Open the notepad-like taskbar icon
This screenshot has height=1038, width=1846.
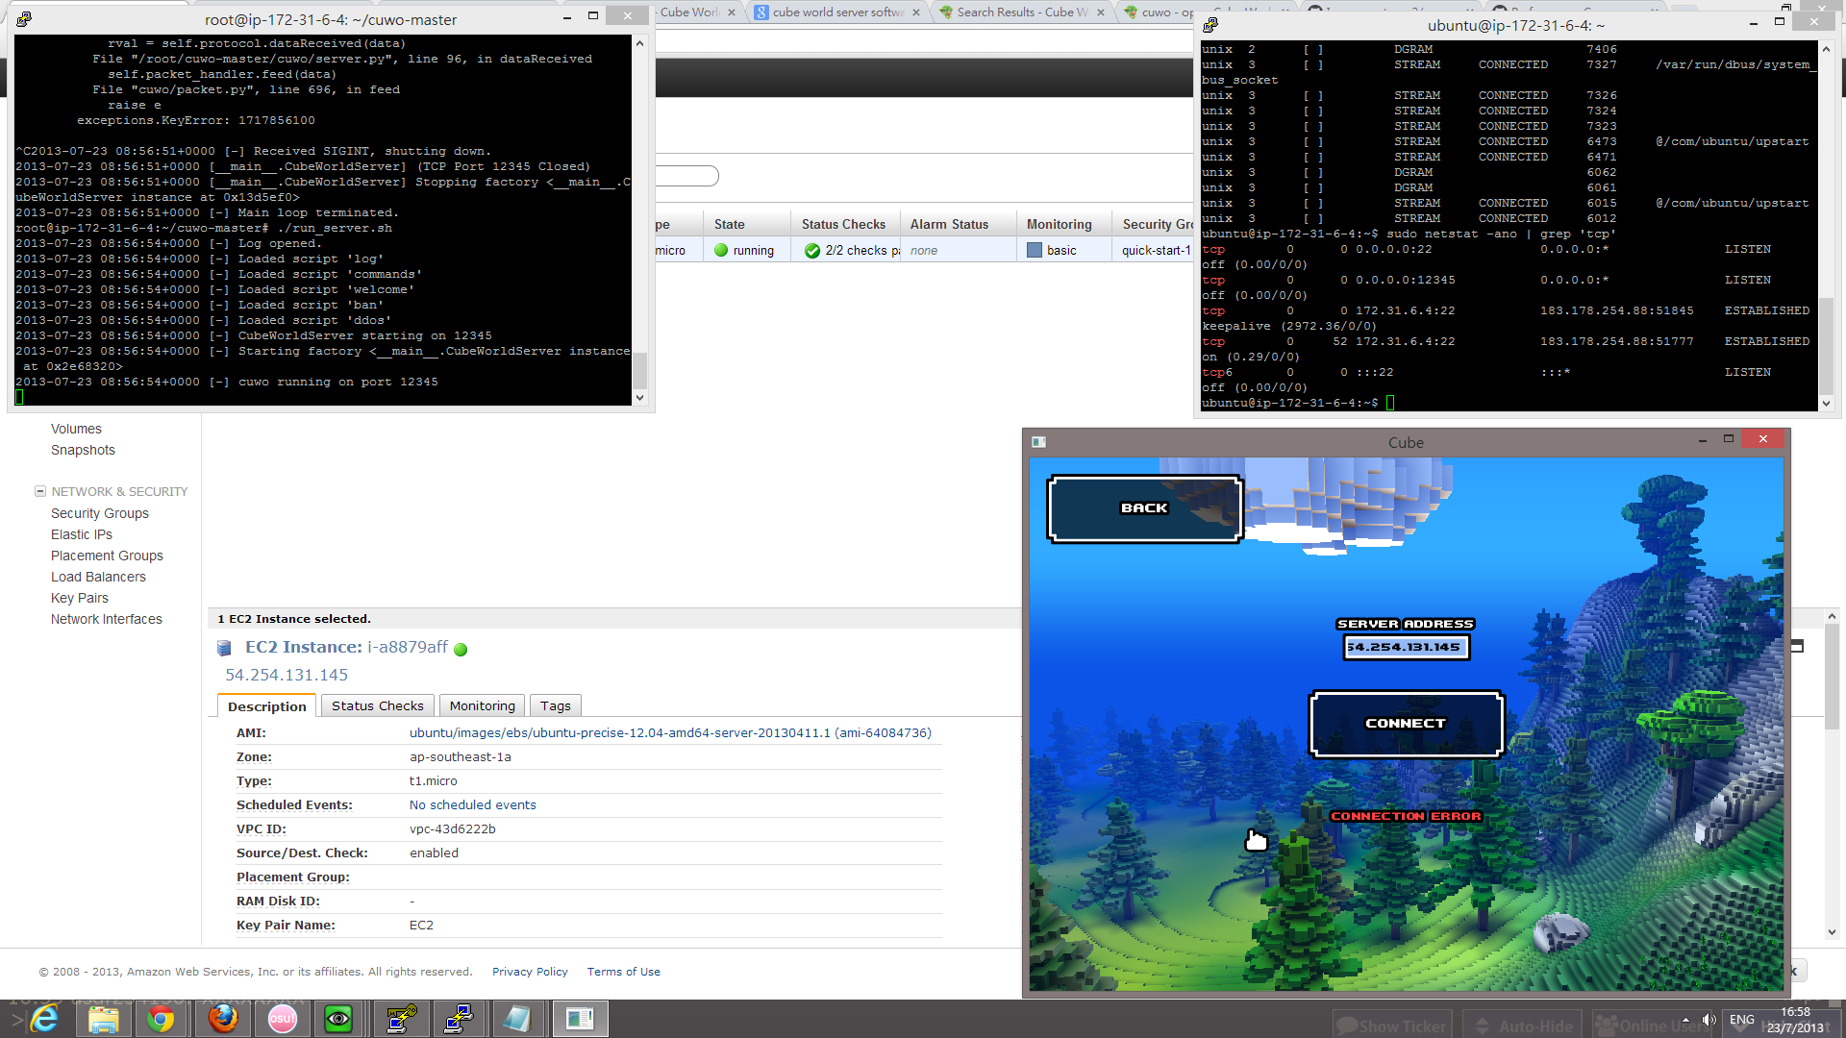(x=517, y=1019)
